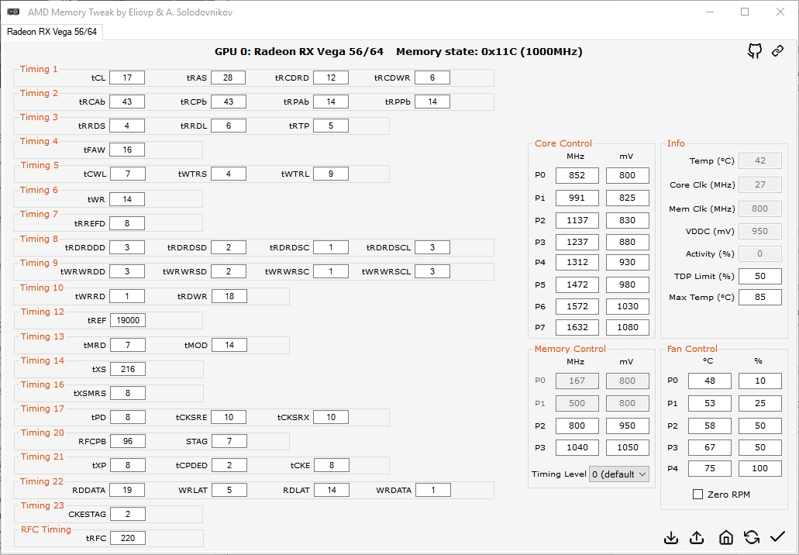This screenshot has height=555, width=799.
Task: Click the tWTRL field
Action: click(331, 174)
